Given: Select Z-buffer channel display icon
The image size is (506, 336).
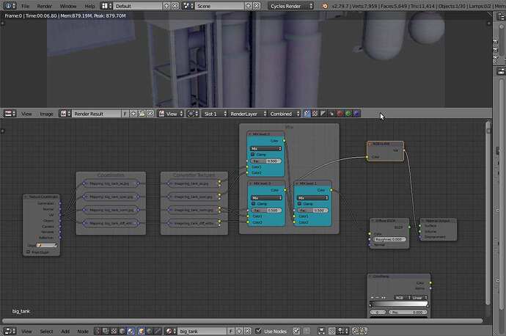Looking at the screenshot, I should [331, 114].
